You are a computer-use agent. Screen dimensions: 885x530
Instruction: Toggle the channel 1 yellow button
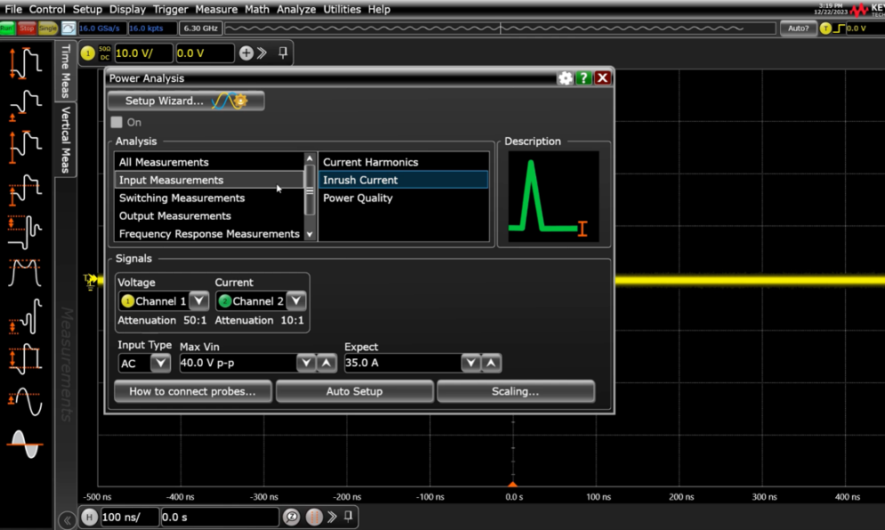click(88, 53)
